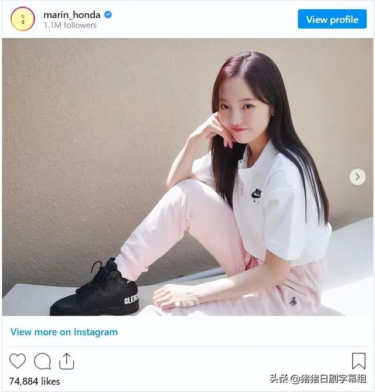Image resolution: width=375 pixels, height=392 pixels.
Task: Click the small horse emblem on pink pants
Action: pyautogui.click(x=293, y=301)
